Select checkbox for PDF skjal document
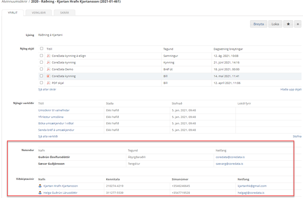 41,83
